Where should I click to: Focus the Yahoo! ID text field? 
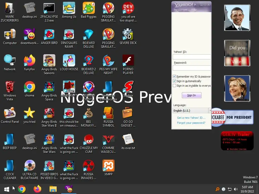192,57
